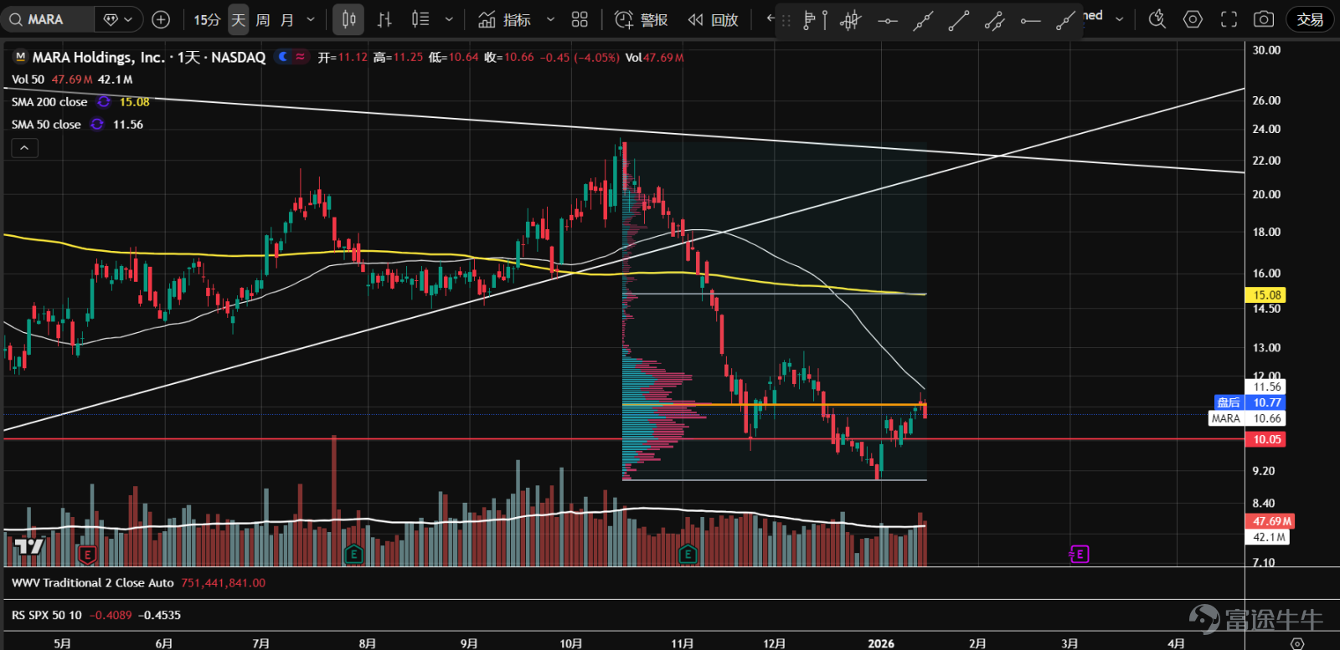The height and width of the screenshot is (650, 1340).
Task: Open the purple upcoming earnings marker
Action: click(x=1079, y=554)
